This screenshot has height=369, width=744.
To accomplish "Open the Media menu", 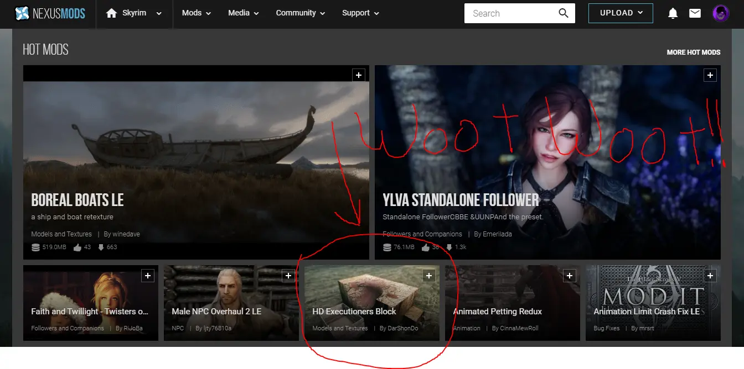I will point(243,13).
